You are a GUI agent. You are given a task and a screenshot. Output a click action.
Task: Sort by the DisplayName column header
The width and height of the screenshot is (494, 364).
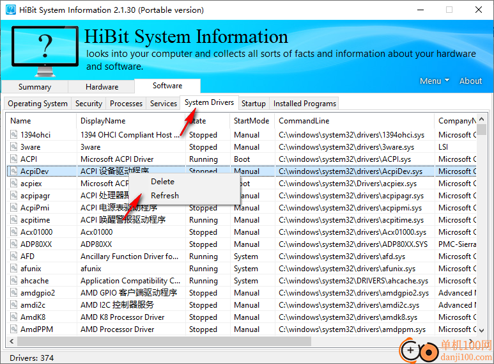click(131, 121)
